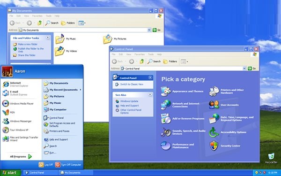Open Performance and Maintenance icon
281x176 pixels.
(166, 145)
